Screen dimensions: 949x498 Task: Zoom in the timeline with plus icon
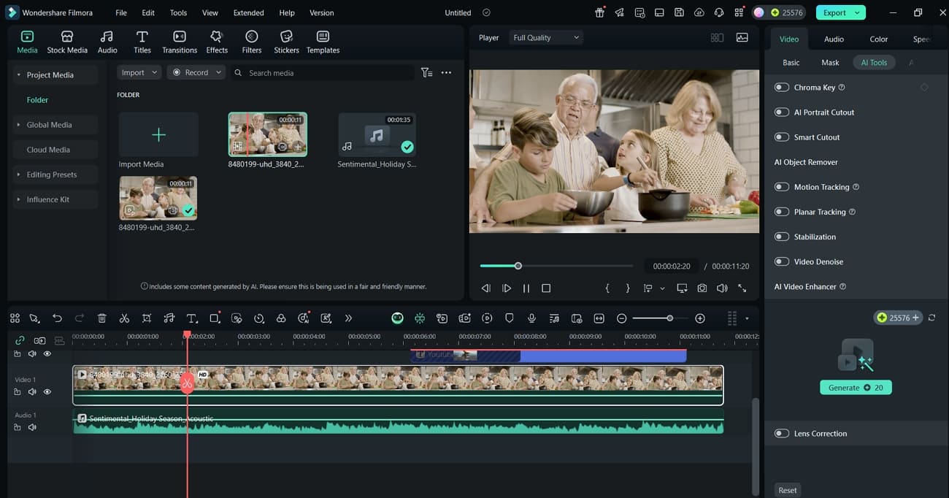pyautogui.click(x=700, y=318)
